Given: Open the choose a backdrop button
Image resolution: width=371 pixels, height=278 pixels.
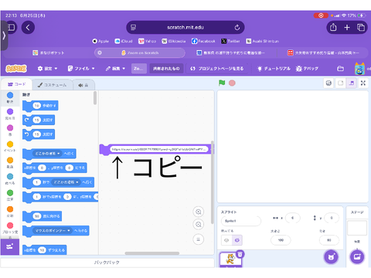Looking at the screenshot, I should pos(357,256).
